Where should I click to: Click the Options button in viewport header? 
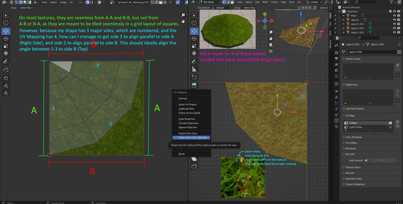(x=324, y=8)
